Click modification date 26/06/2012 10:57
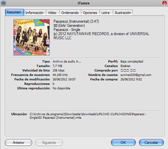The width and height of the screenshot is (168, 149). [64, 79]
